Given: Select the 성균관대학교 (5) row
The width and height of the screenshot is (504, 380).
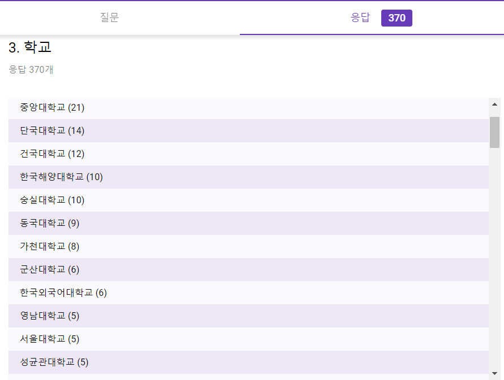Looking at the screenshot, I should pyautogui.click(x=248, y=362).
